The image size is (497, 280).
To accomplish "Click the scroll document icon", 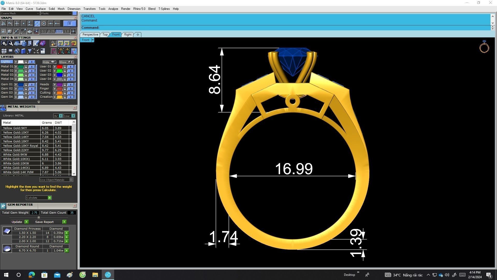I will [30, 43].
